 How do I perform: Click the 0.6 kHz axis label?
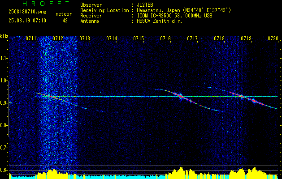point(4,170)
